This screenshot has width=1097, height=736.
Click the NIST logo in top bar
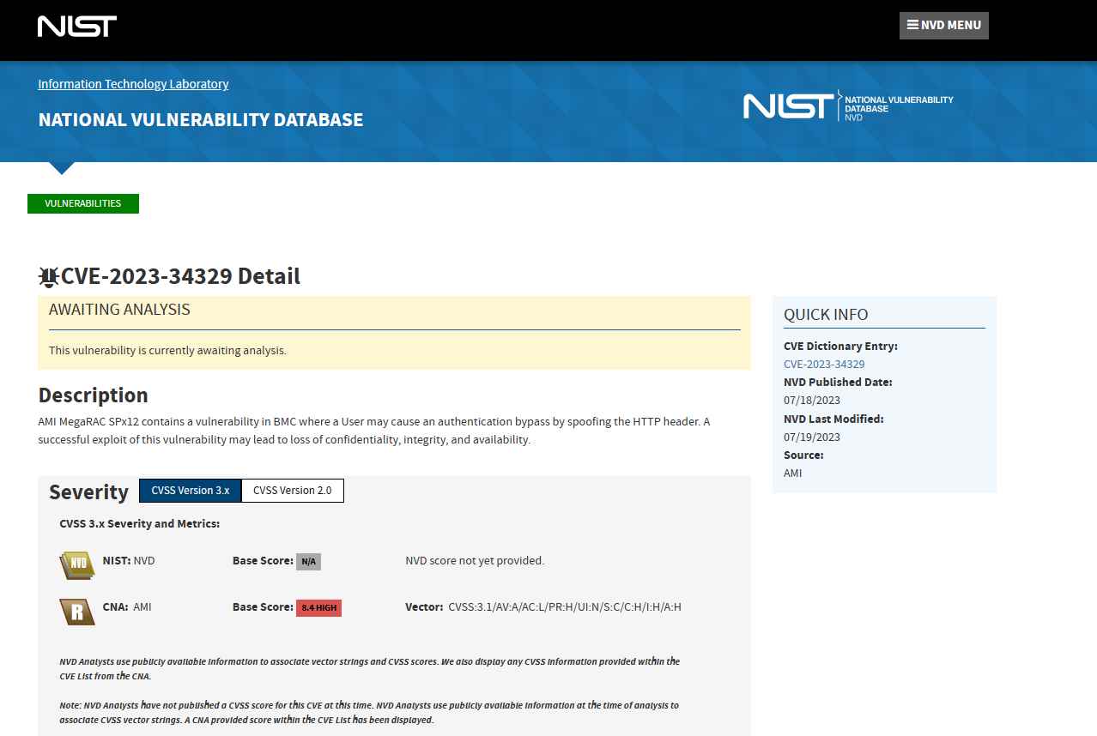click(77, 26)
